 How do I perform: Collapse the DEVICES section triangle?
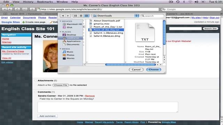60,21
